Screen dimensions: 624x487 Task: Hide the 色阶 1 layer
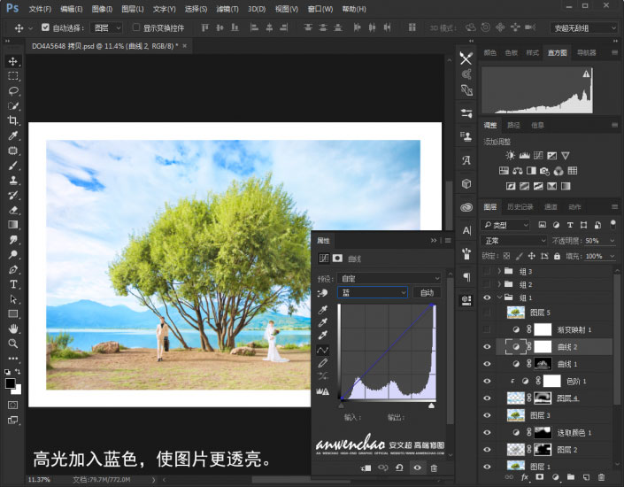487,381
